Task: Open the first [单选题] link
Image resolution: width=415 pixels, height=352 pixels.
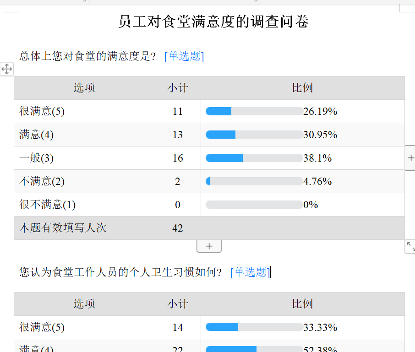Action: pyautogui.click(x=184, y=56)
